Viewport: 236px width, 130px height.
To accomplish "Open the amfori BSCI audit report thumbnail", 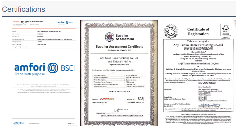I will 44,73.
